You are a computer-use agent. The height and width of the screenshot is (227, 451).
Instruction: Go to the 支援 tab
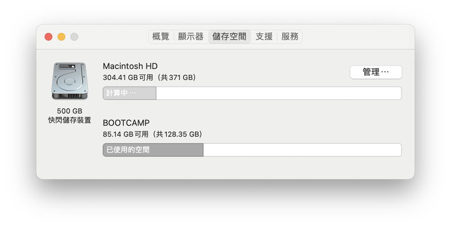coord(264,37)
